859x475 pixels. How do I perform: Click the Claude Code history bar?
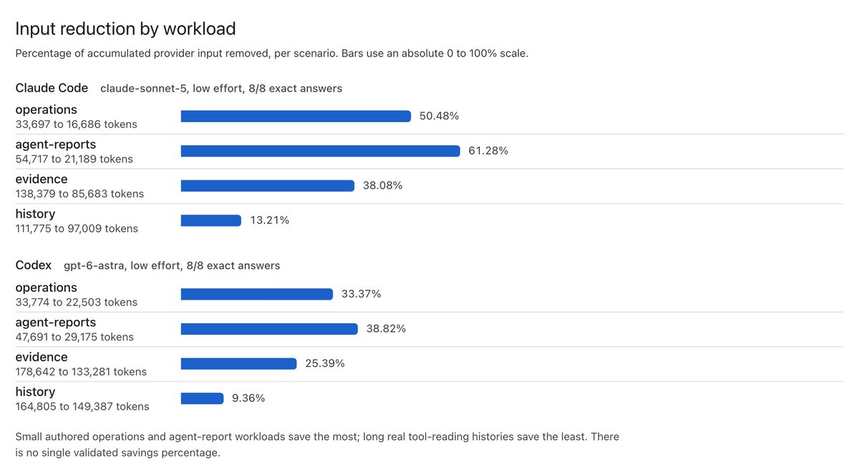click(211, 220)
